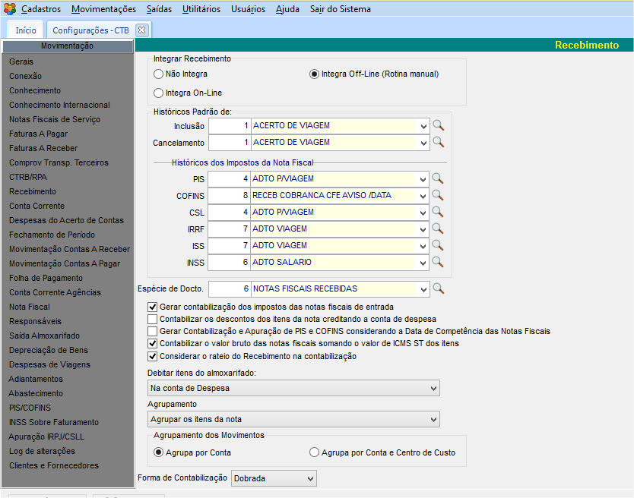Click the IRRF histórico search magnifier
This screenshot has width=634, height=498.
click(x=438, y=229)
